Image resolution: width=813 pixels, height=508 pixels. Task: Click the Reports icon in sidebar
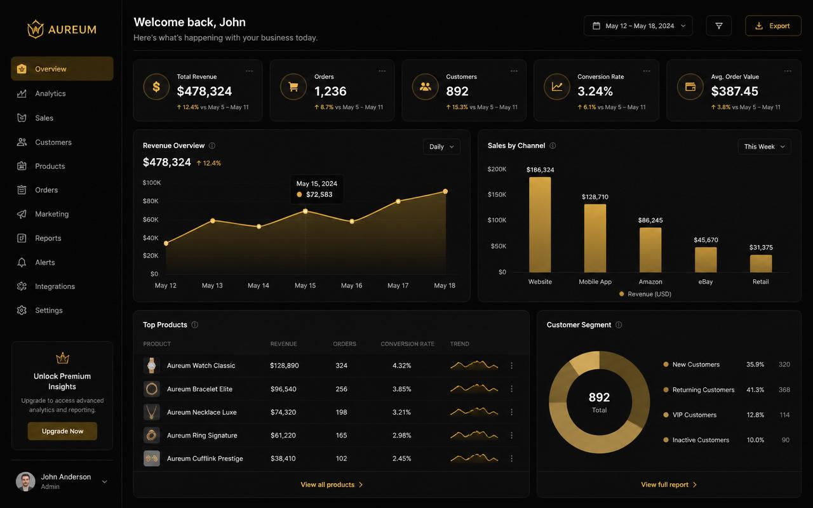coord(22,238)
